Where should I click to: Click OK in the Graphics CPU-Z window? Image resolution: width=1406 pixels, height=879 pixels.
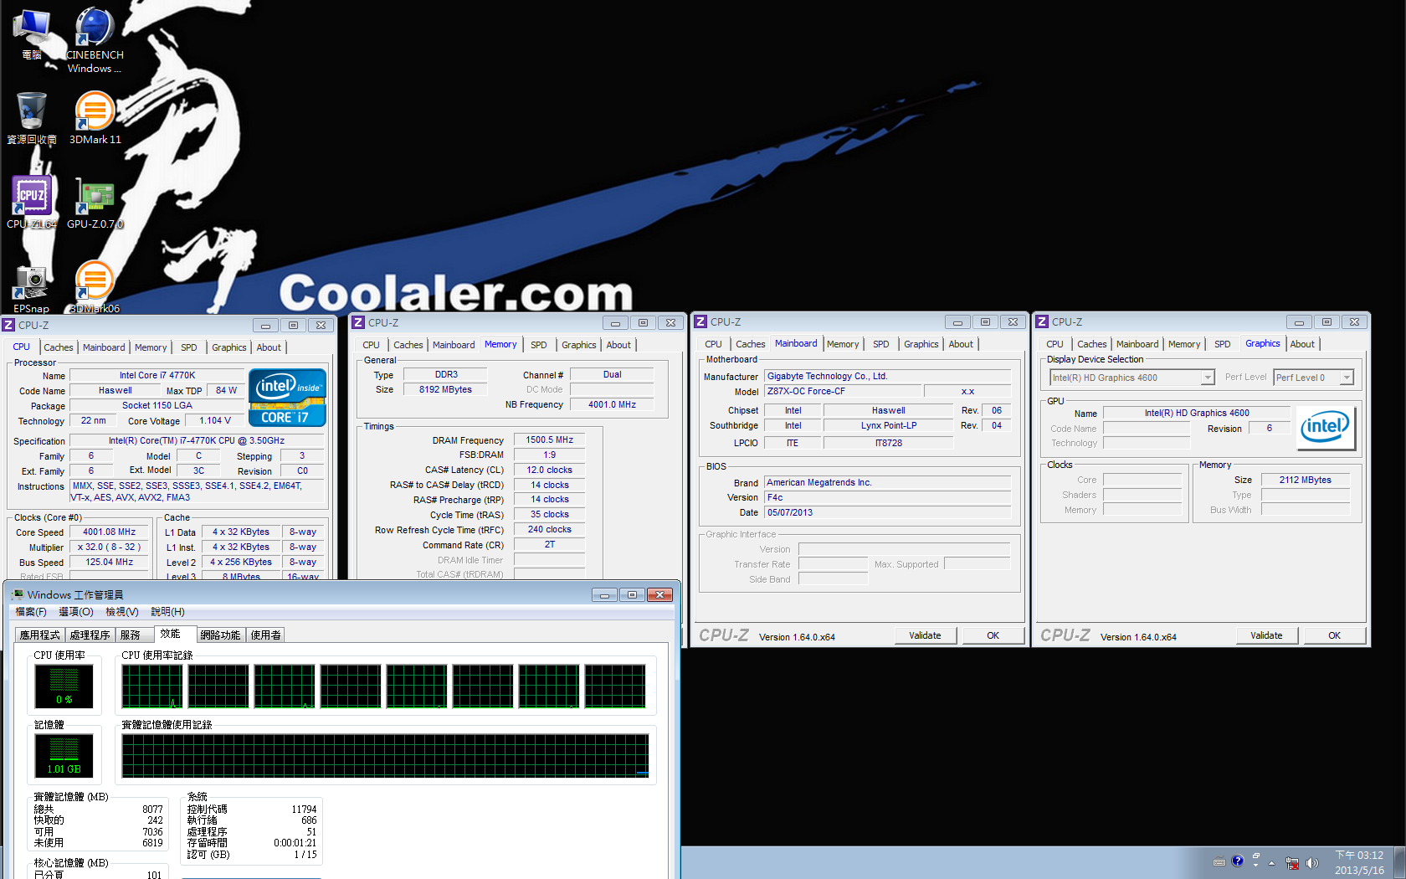click(x=1334, y=635)
